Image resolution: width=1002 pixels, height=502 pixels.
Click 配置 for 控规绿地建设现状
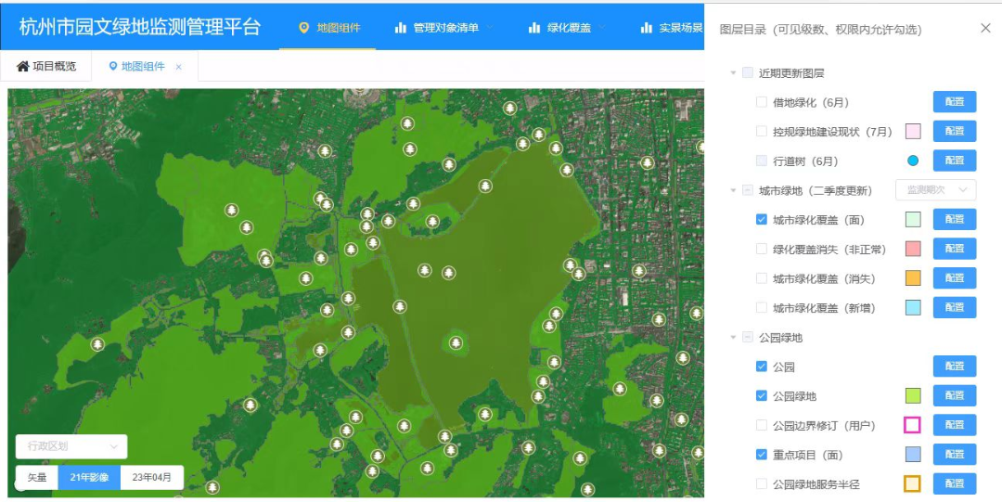954,131
